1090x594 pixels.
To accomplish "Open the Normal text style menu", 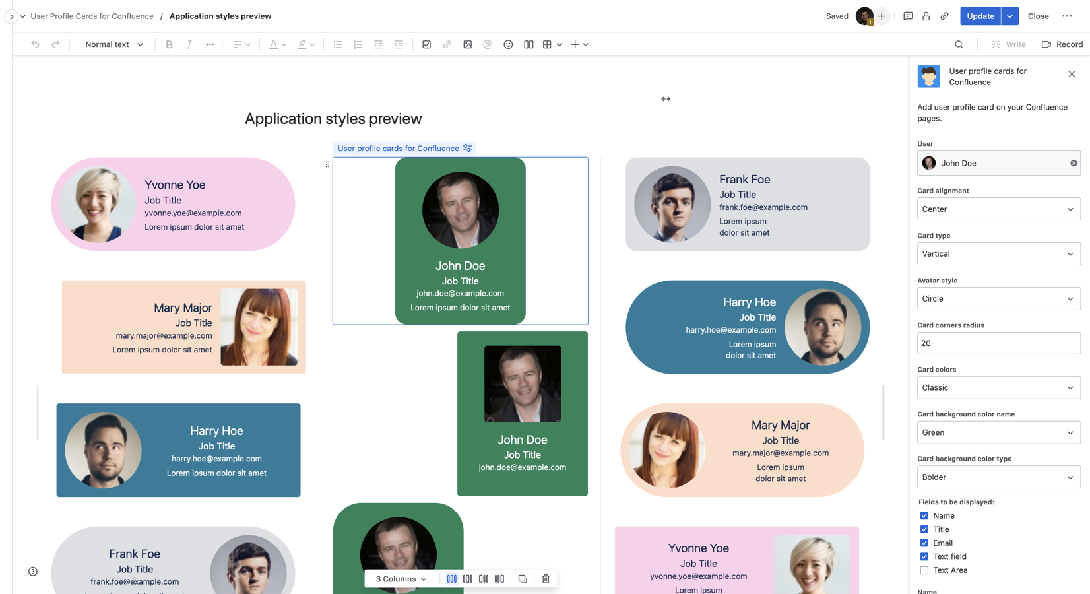I will tap(113, 44).
